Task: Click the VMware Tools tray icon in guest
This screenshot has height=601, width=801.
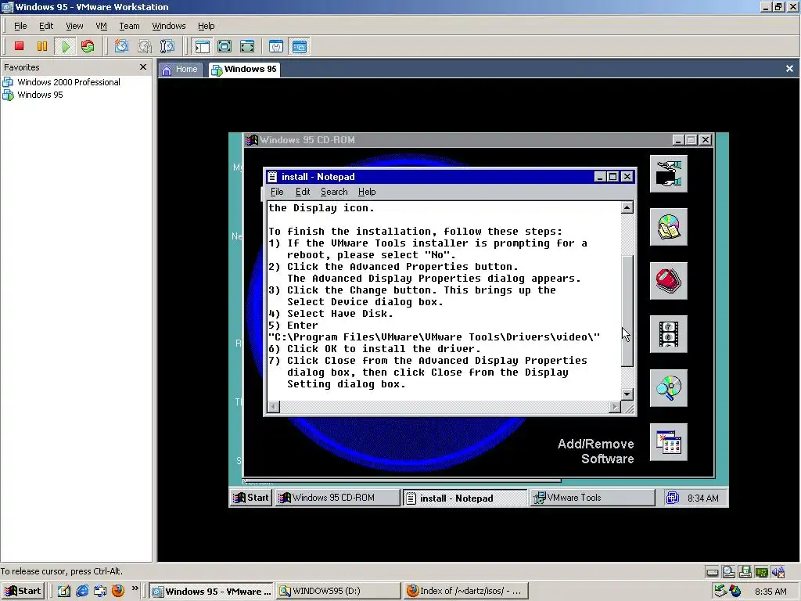Action: (672, 498)
